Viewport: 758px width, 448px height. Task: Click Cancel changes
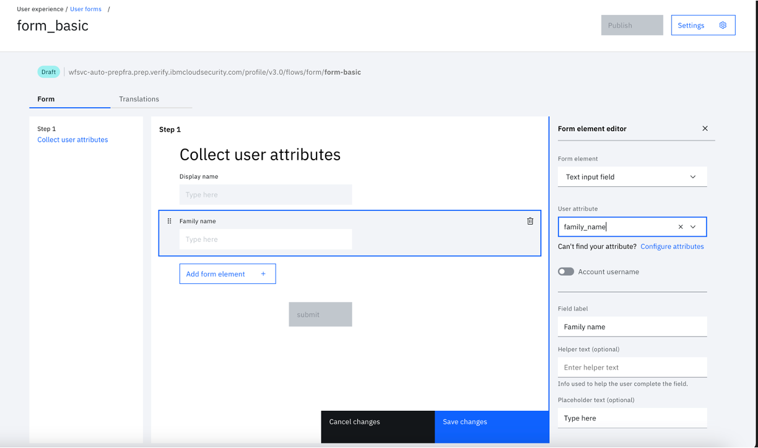378,427
